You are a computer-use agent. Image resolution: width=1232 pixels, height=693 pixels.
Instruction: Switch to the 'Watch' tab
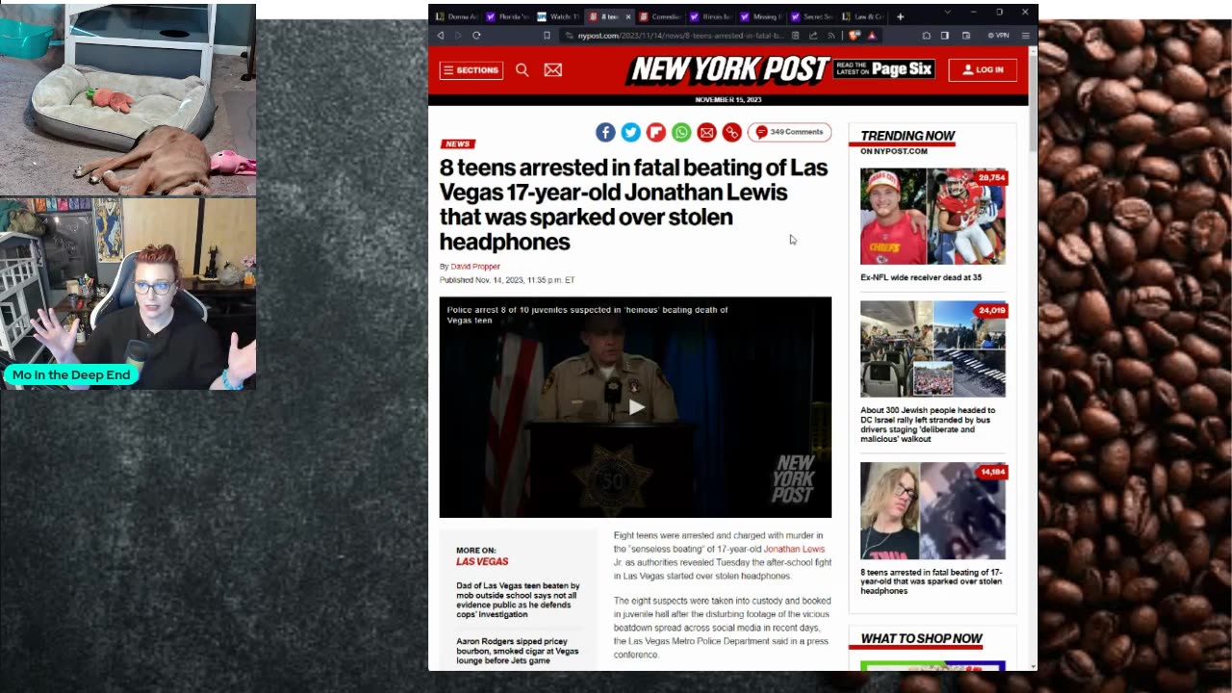click(558, 16)
